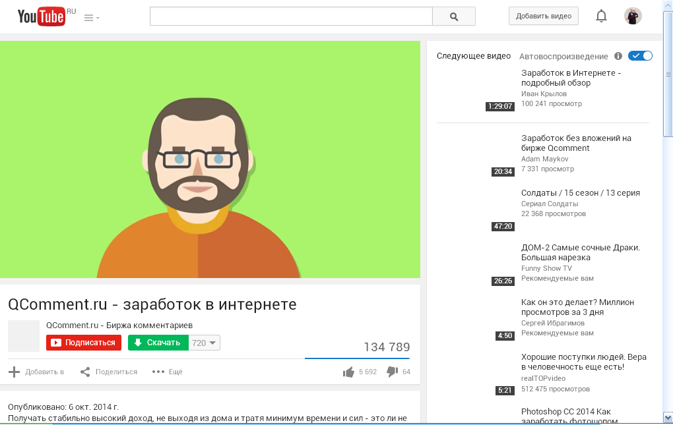Image resolution: width=673 pixels, height=425 pixels.
Task: Open the notifications bell
Action: [601, 16]
